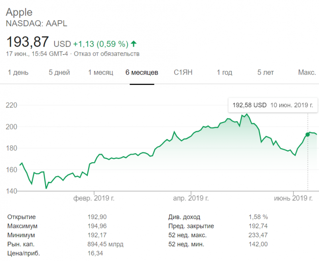Click the "Цена/приб." label
This screenshot has width=319, height=261.
(24, 253)
